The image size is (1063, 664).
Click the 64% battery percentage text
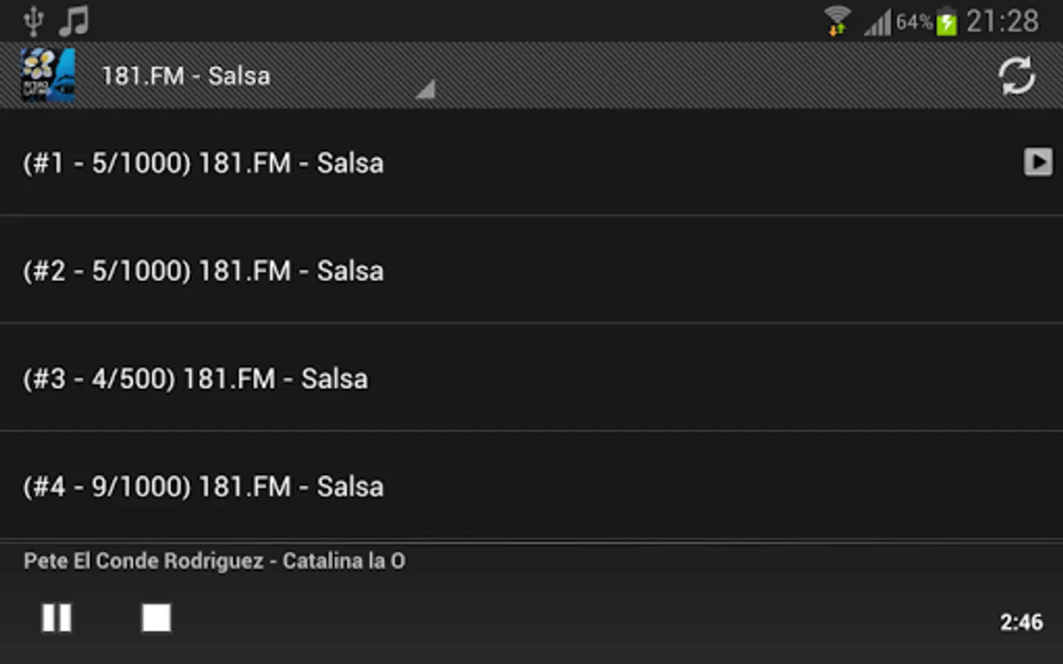pos(914,22)
